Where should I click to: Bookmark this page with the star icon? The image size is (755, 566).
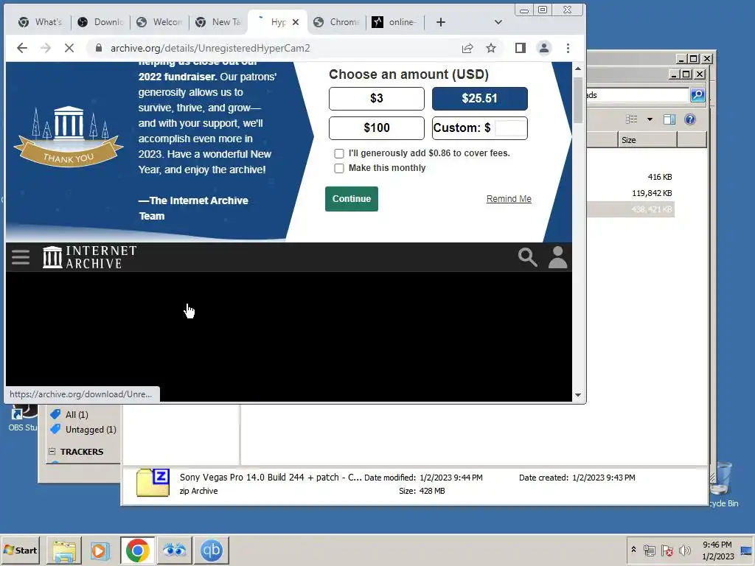(490, 48)
